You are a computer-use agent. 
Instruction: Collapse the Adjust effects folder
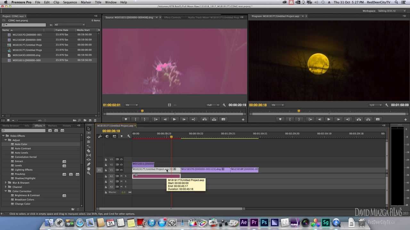click(6, 140)
